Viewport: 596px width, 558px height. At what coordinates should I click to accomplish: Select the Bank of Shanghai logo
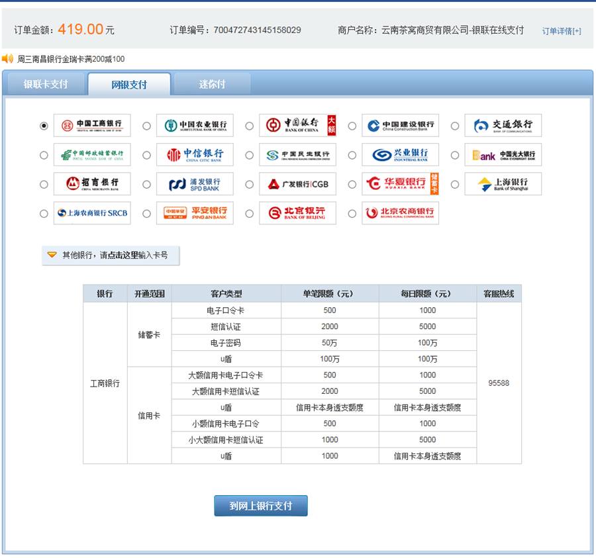tap(503, 183)
